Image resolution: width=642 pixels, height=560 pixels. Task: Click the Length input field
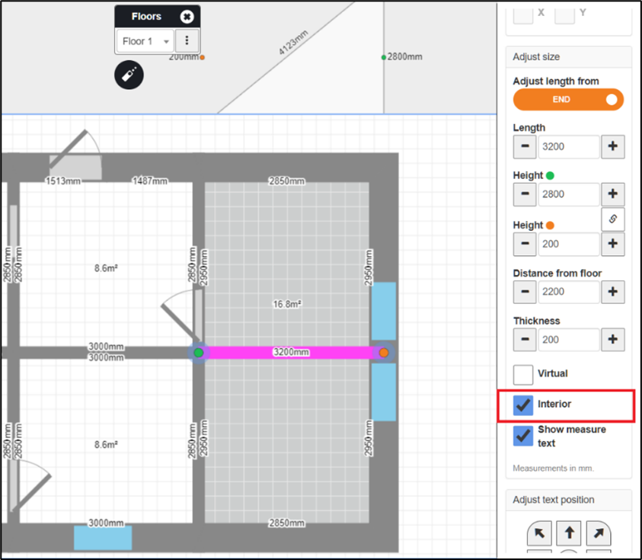coord(568,147)
